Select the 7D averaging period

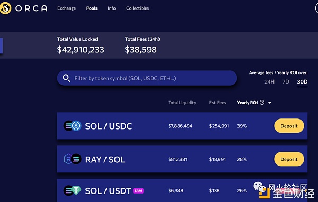(286, 82)
